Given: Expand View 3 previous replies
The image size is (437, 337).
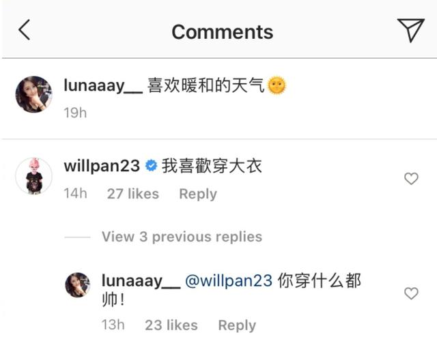Looking at the screenshot, I should (x=182, y=237).
